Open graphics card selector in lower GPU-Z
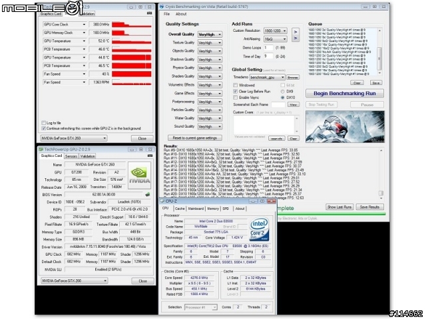This screenshot has height=319, width=426. (x=74, y=280)
